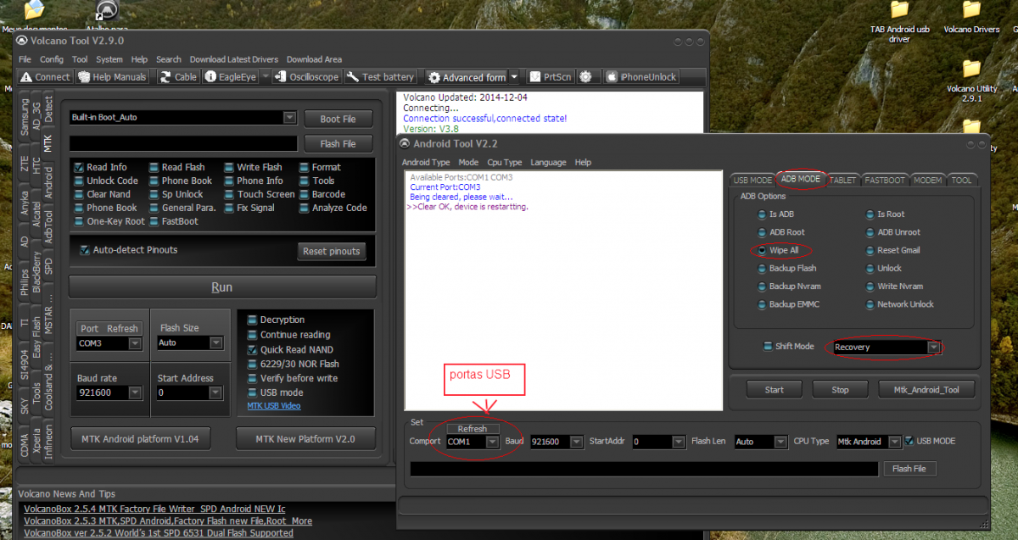This screenshot has width=1018, height=540.
Task: Check the Unlock Code option
Action: [79, 181]
